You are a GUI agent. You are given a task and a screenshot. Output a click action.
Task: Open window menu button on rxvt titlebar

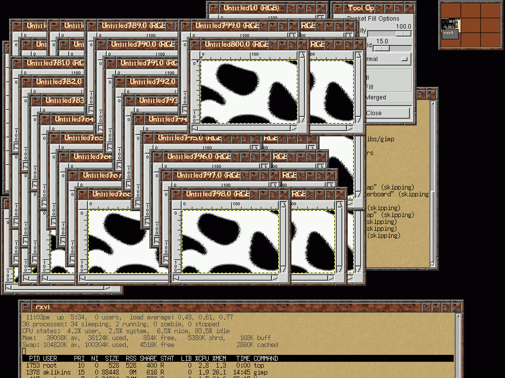26,307
